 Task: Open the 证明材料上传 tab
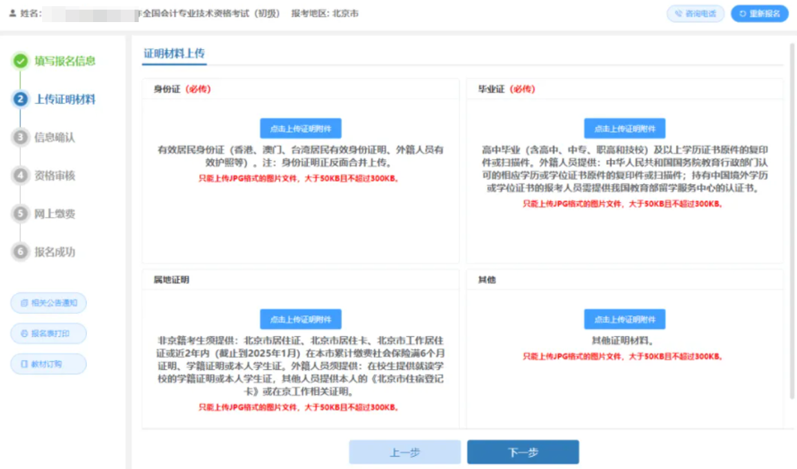(174, 54)
